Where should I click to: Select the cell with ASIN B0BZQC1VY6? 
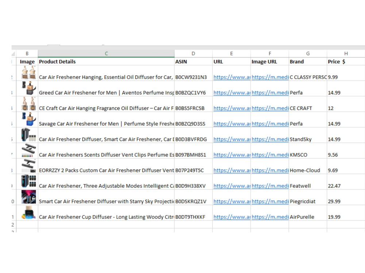(x=193, y=89)
